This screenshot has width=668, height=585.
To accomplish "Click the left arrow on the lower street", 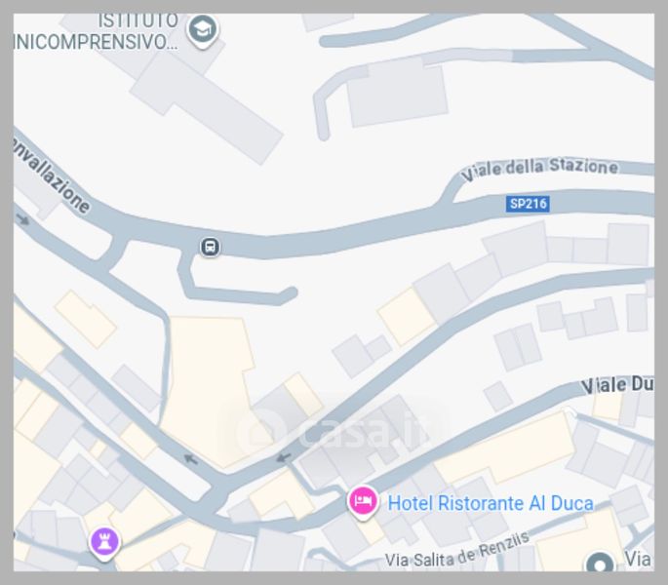I will [190, 459].
